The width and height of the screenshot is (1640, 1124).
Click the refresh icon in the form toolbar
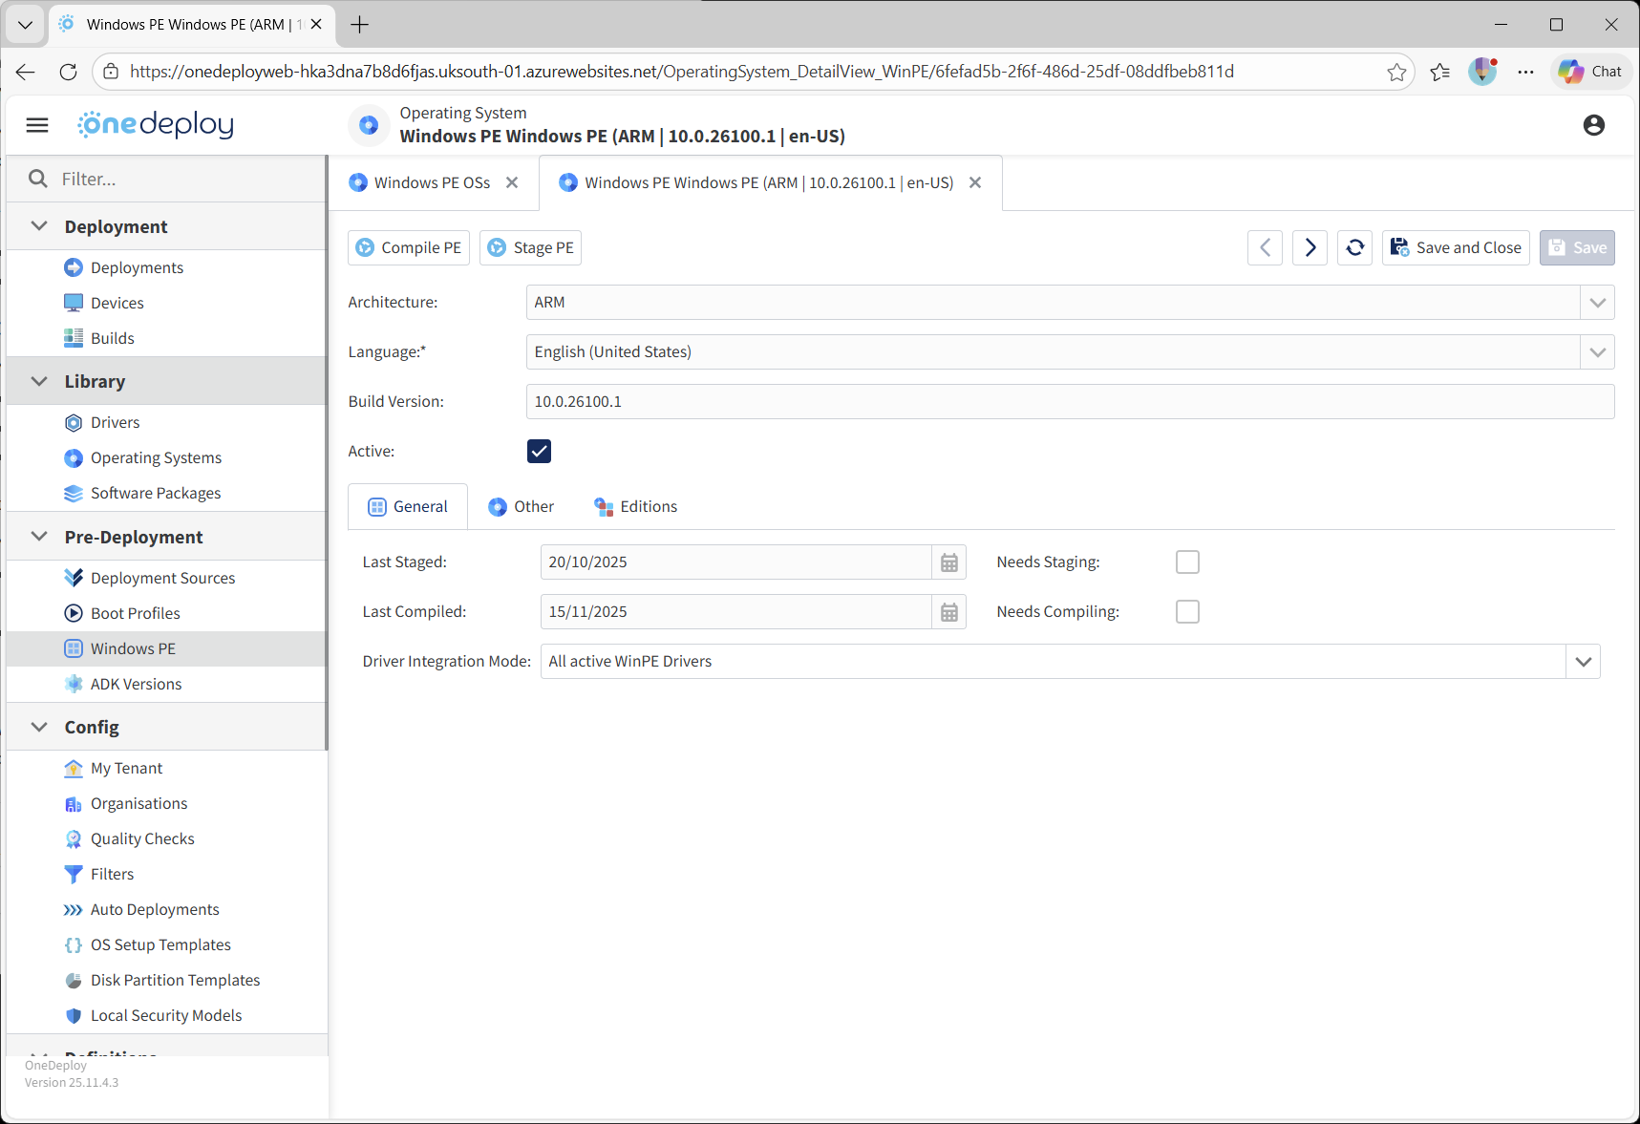[x=1354, y=248]
